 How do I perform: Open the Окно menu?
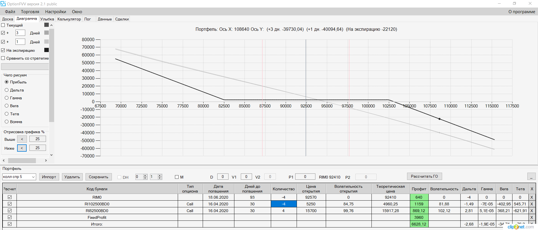[77, 12]
